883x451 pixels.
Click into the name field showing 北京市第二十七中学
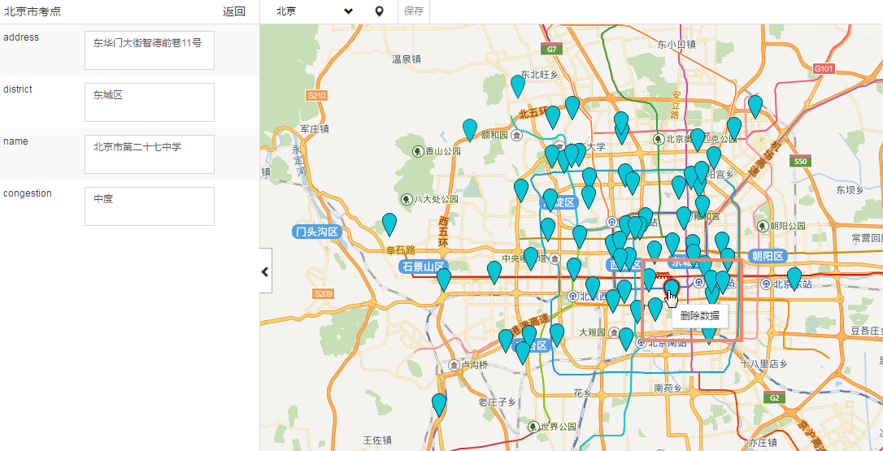pos(150,154)
